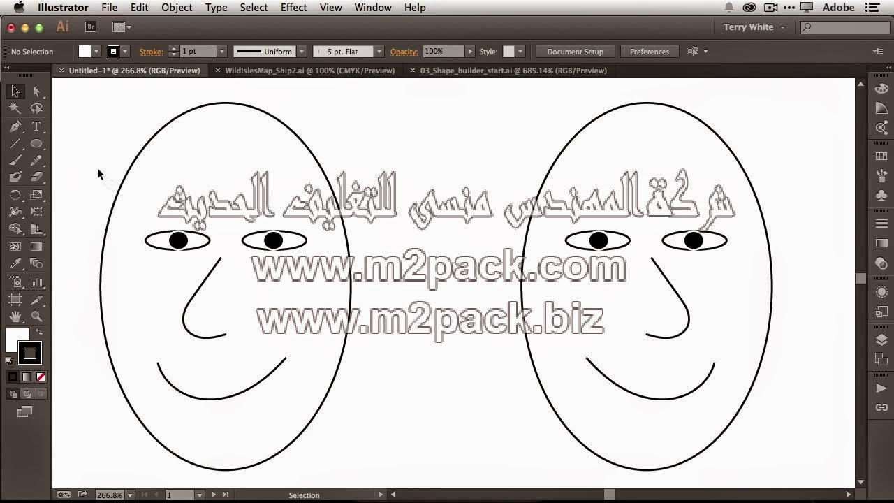Open the Stroke panel lines icon
This screenshot has width=894, height=503.
[881, 224]
